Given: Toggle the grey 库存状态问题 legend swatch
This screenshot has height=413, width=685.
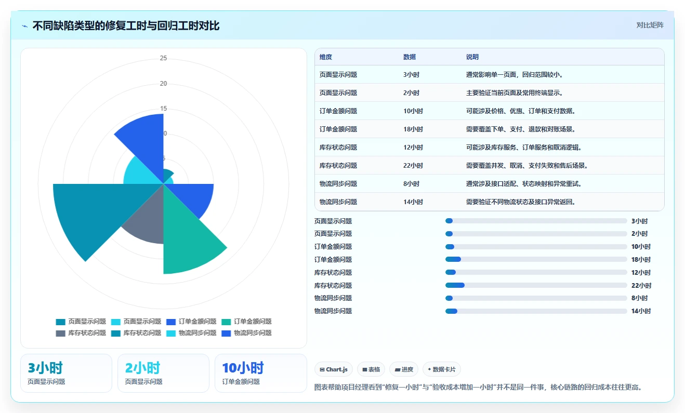Looking at the screenshot, I should click(x=61, y=333).
